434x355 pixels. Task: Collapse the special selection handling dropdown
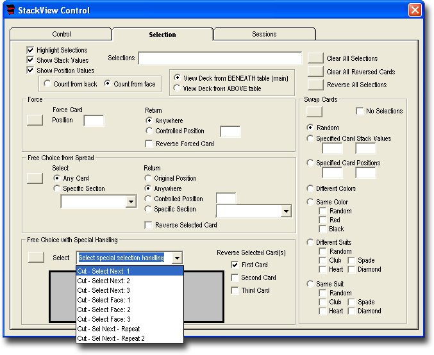177,258
